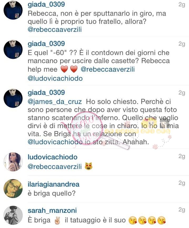
Task: Open giada_0309 avatar on third comment
Action: point(13,98)
